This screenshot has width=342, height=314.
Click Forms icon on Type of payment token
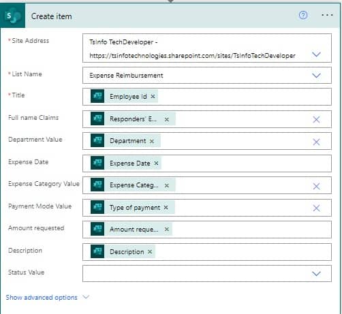click(x=97, y=207)
